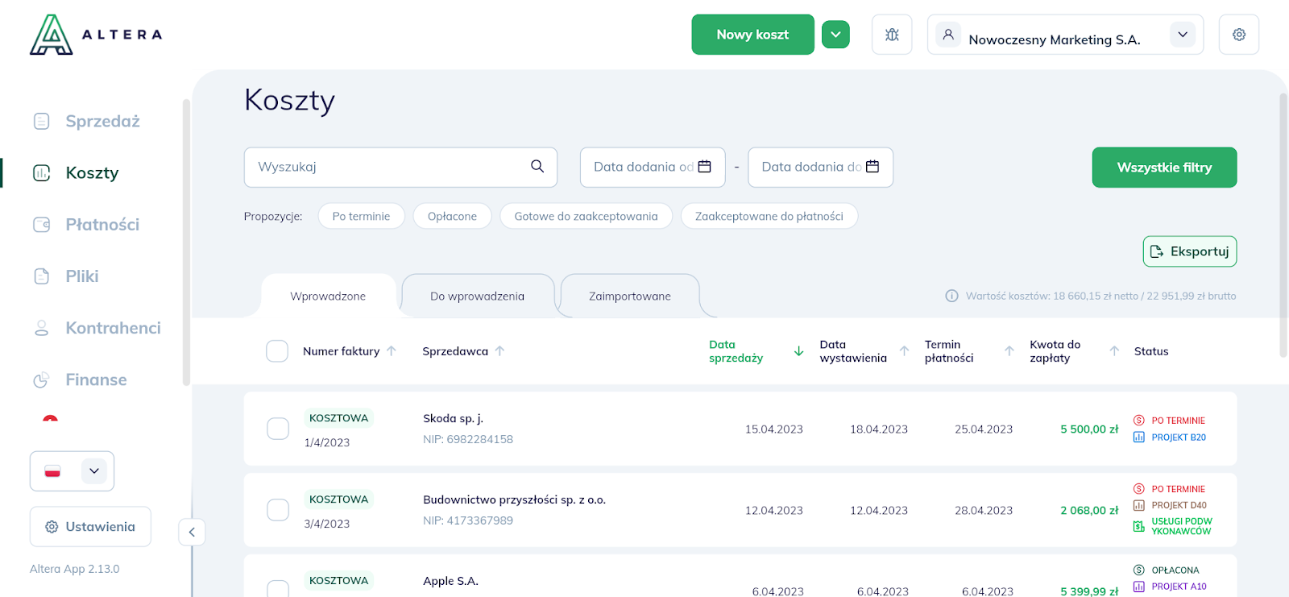Sort by Kwota do zapłaty arrow

[x=1114, y=350]
